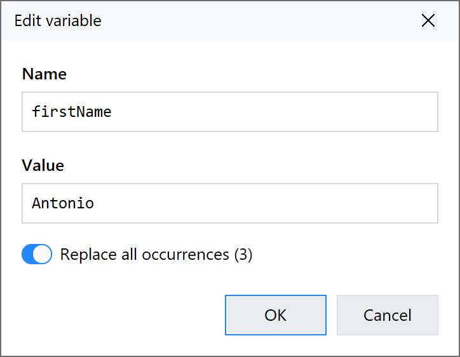This screenshot has height=357, width=460.
Task: Focus the Name input field
Action: point(229,112)
